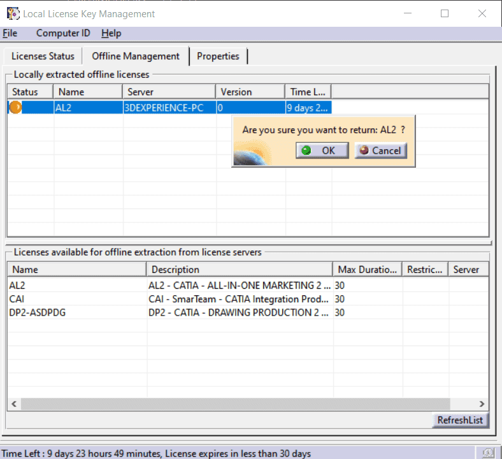Image resolution: width=502 pixels, height=459 pixels.
Task: Click the left arrow of horizontal scrollbar
Action: tap(14, 404)
